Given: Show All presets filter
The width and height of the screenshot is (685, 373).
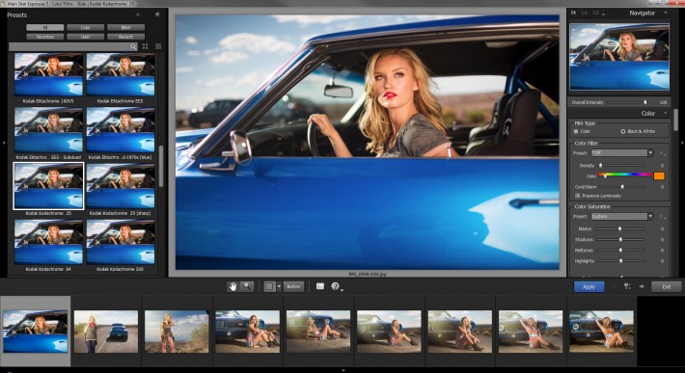Looking at the screenshot, I should pos(45,28).
